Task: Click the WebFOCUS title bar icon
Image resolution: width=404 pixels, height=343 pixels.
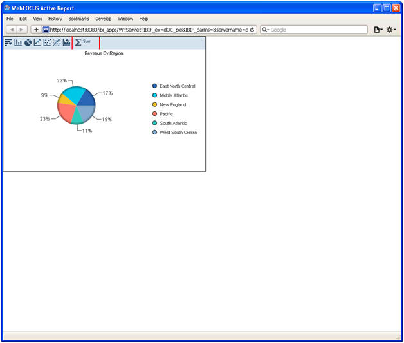Action: pos(7,8)
